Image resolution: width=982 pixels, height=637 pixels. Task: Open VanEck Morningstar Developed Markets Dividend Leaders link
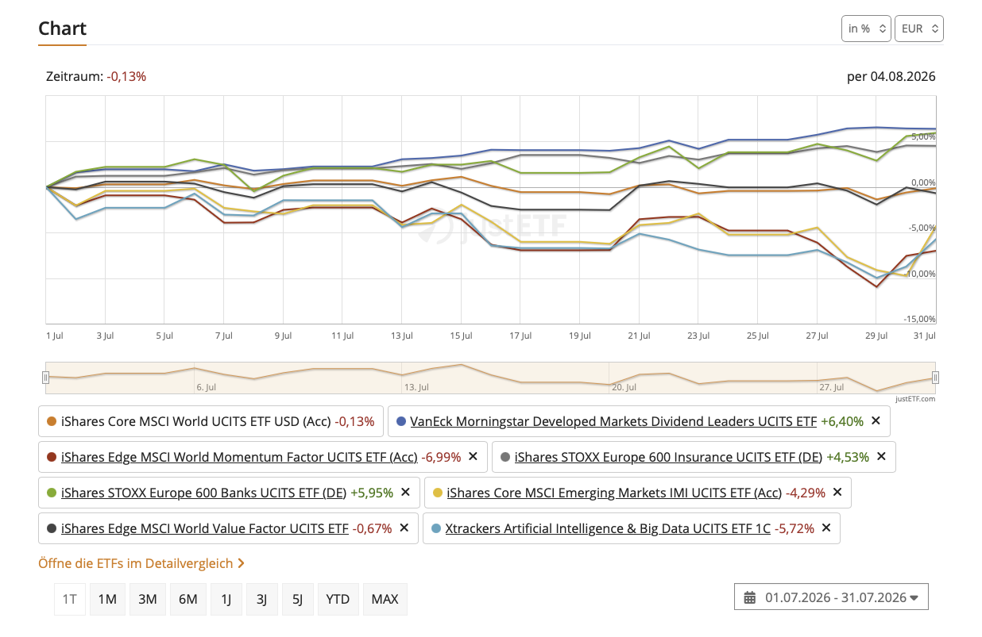click(613, 421)
